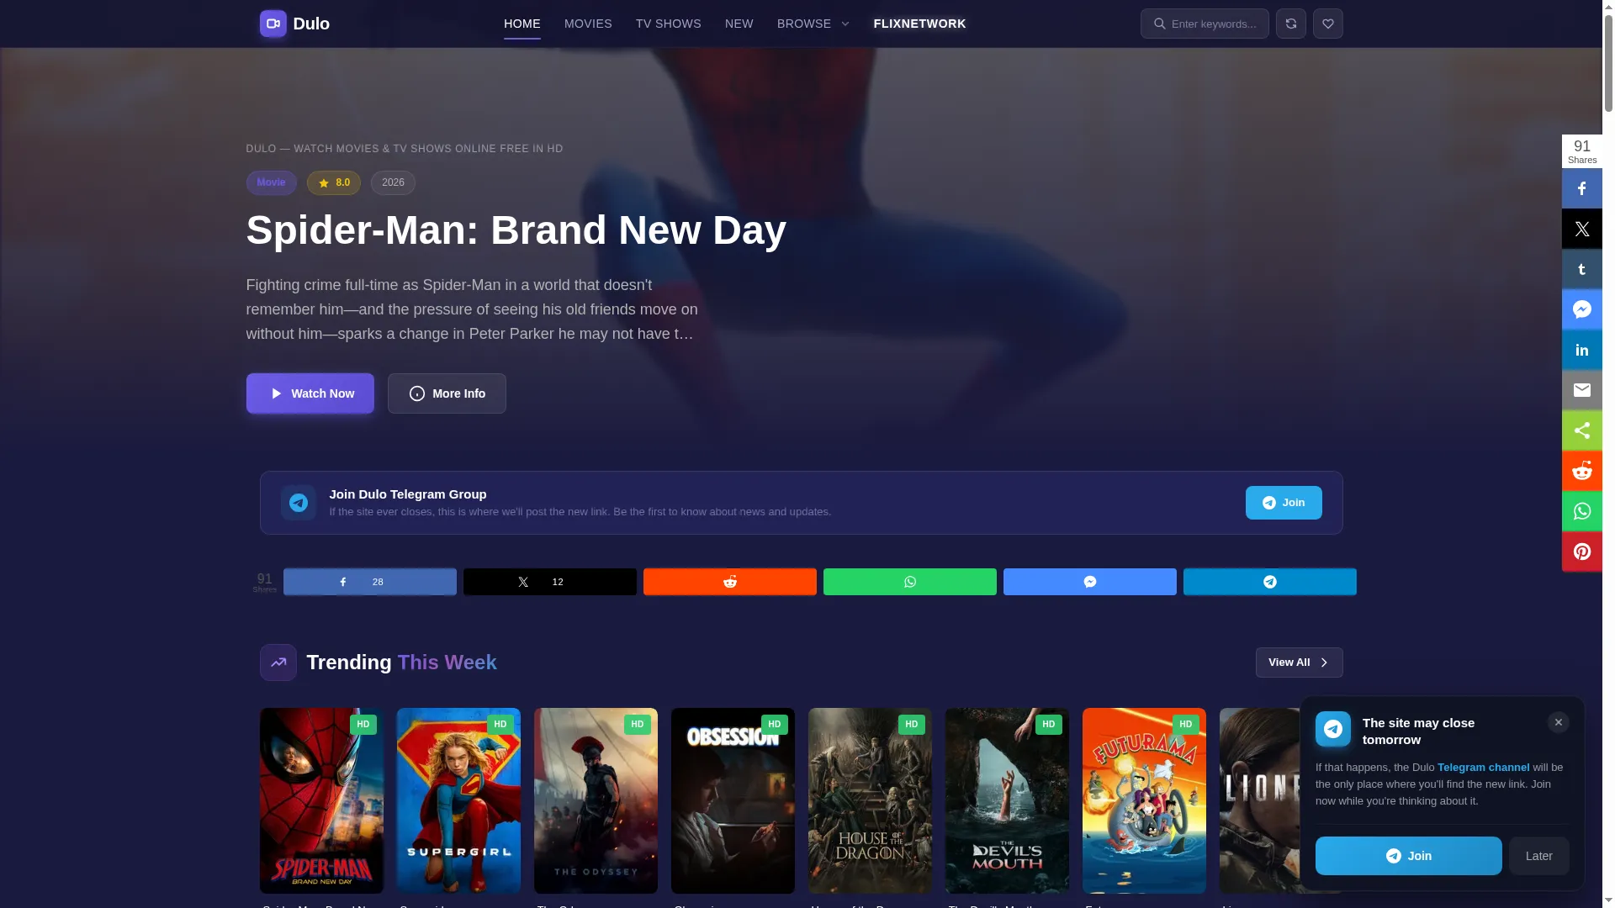Click the Spider-Man: Brand New Day title
Screen dimensions: 1615x908
(x=516, y=230)
